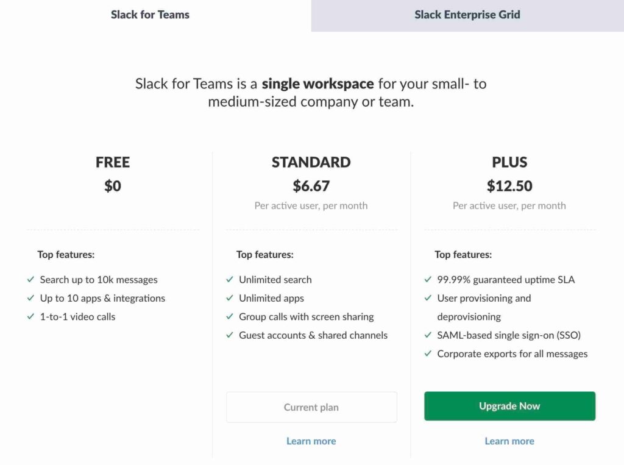The image size is (624, 465).
Task: Click checkmark beside Corporate exports for all messages
Action: (x=428, y=353)
